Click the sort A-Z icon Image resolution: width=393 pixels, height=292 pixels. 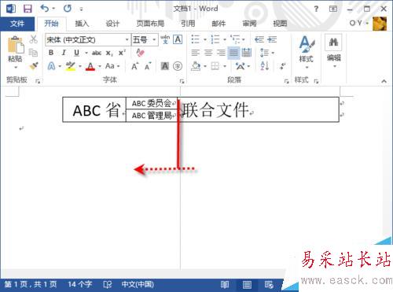[x=264, y=66]
